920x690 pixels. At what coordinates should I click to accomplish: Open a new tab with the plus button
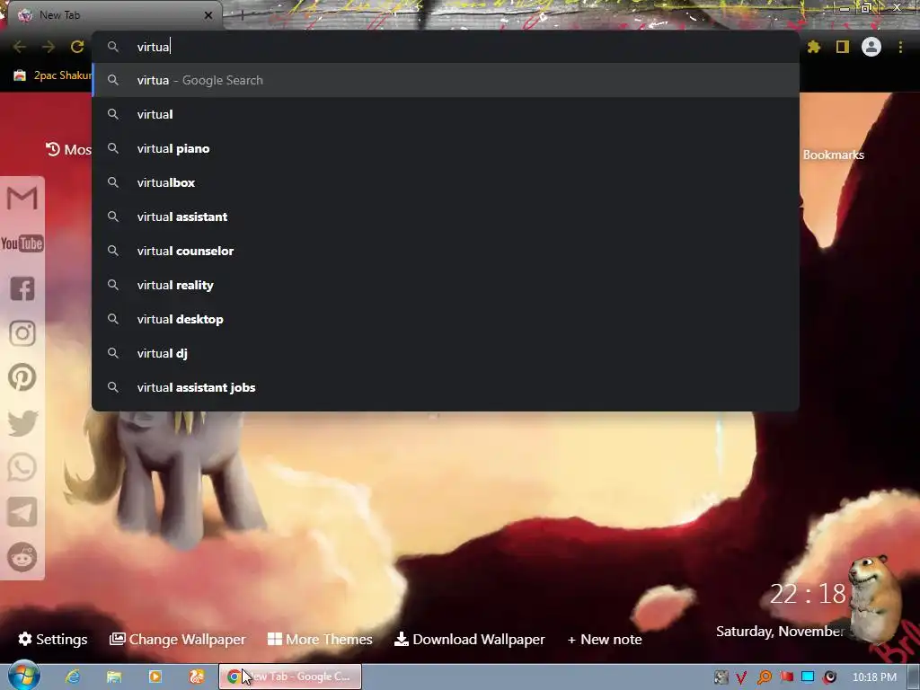(x=242, y=15)
